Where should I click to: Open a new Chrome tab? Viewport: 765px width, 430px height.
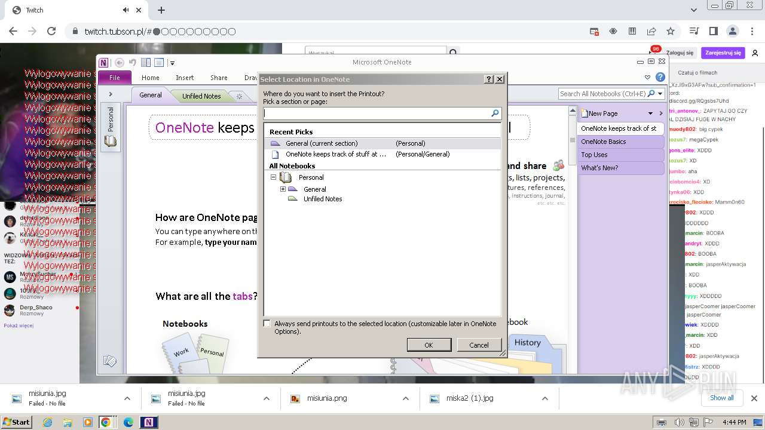click(161, 10)
